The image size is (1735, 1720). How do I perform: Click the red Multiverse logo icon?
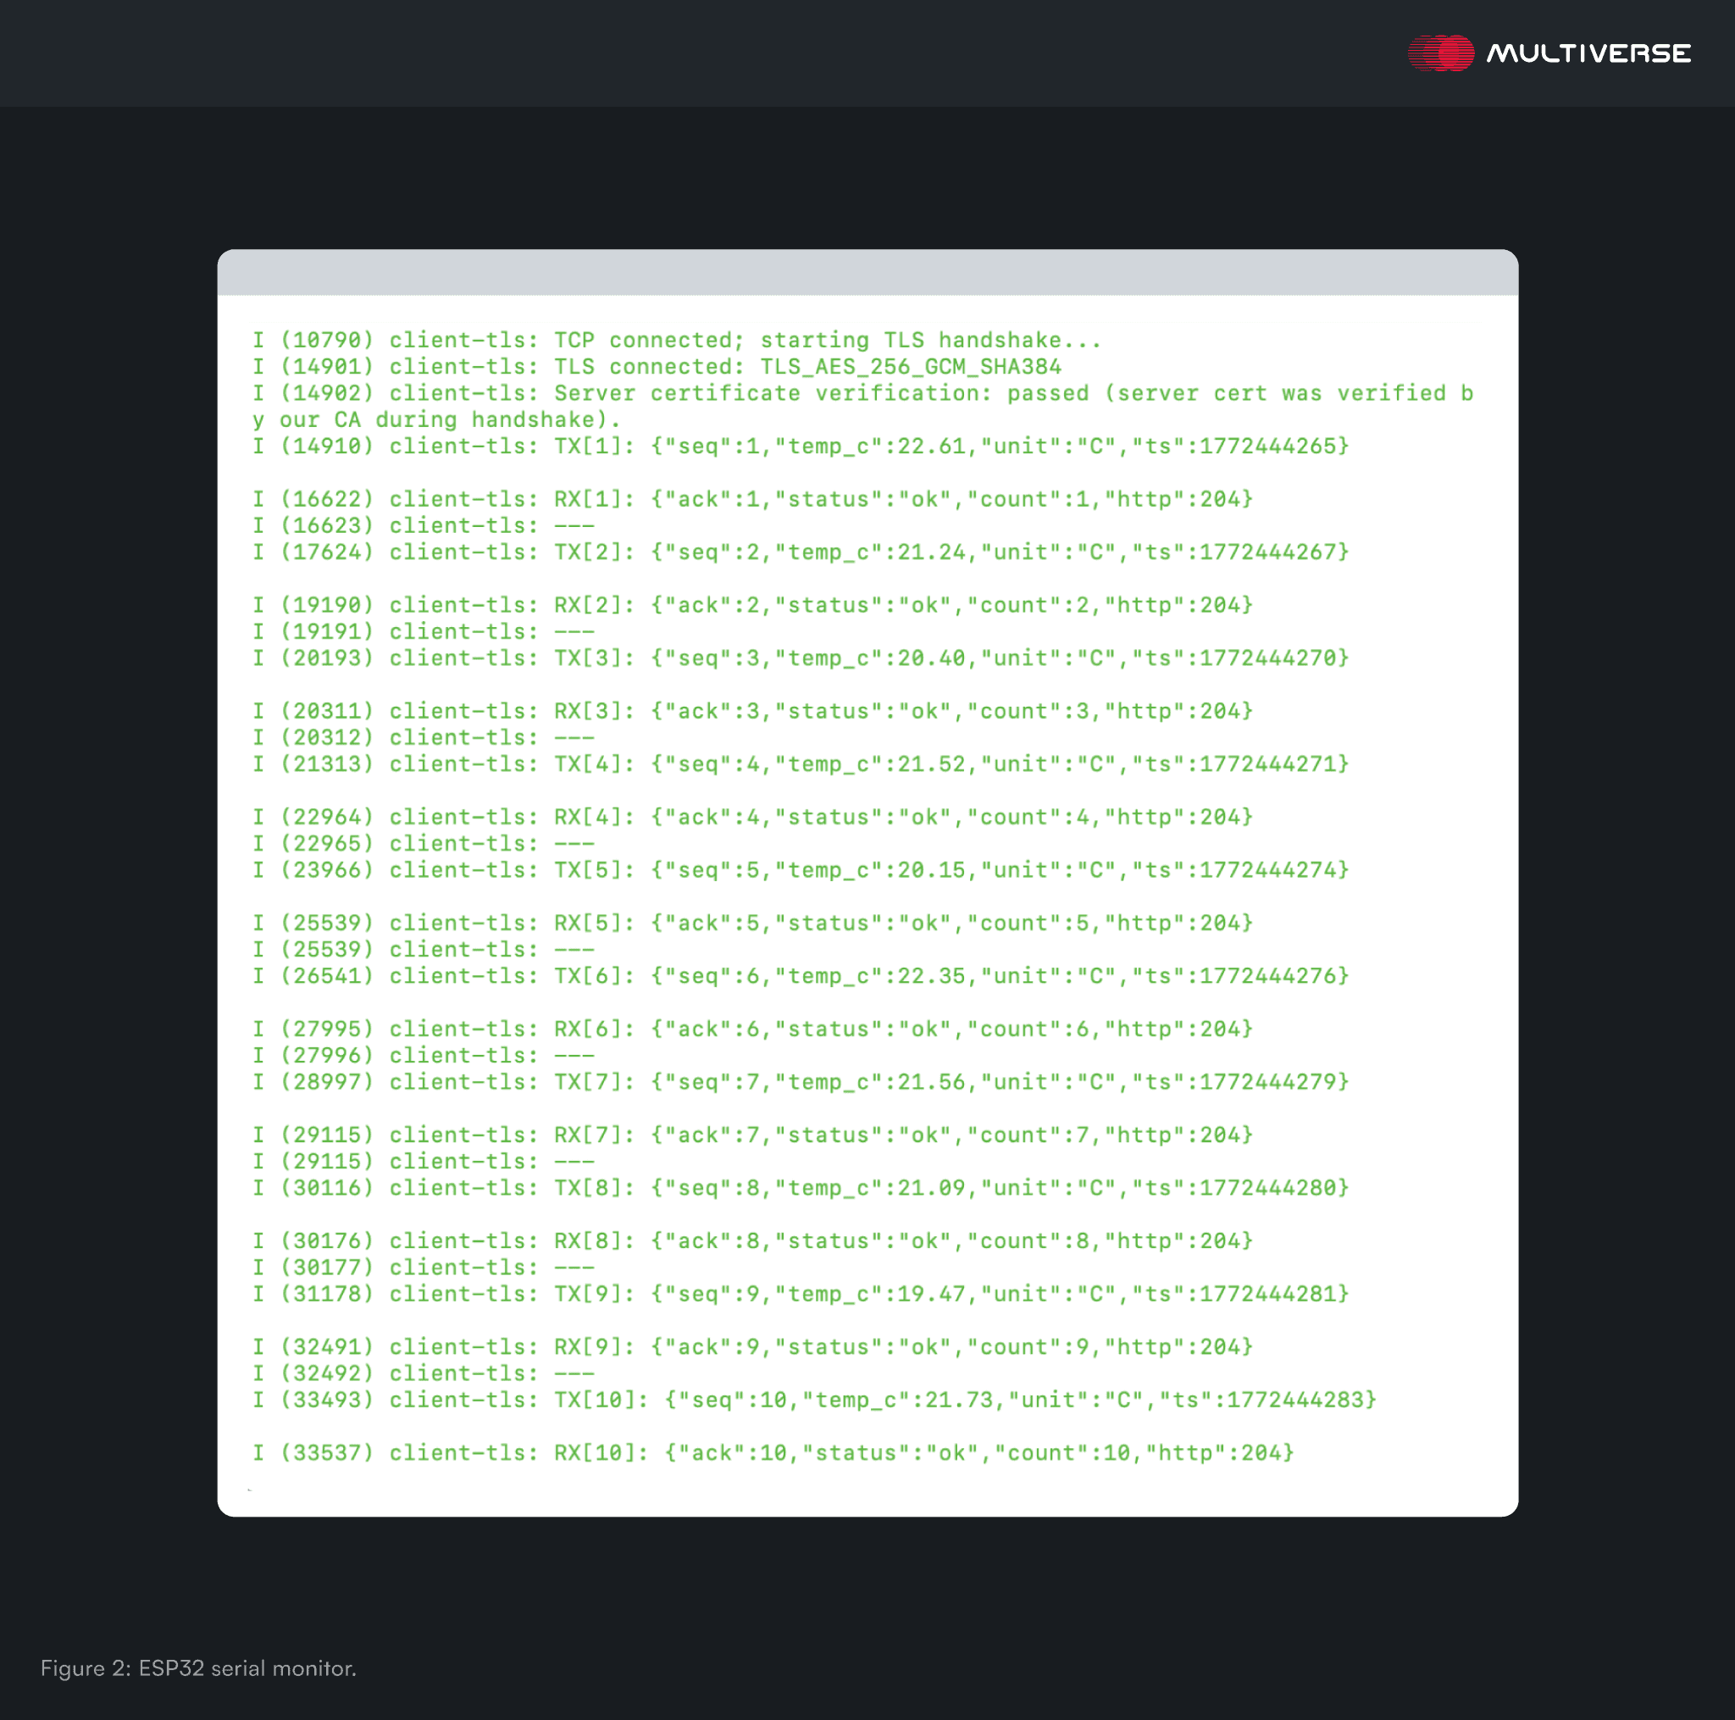pyautogui.click(x=1440, y=53)
